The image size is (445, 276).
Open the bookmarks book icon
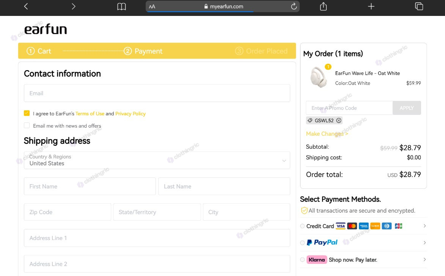[x=121, y=6]
